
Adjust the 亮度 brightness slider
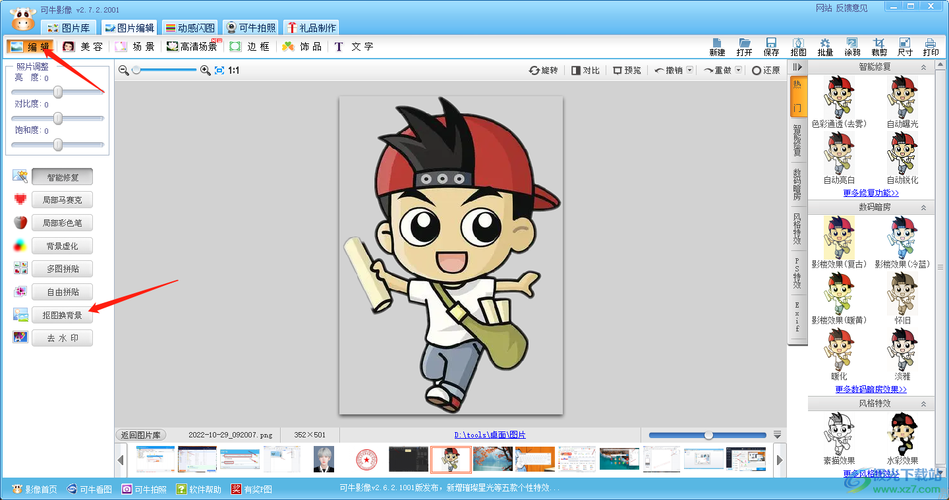58,92
